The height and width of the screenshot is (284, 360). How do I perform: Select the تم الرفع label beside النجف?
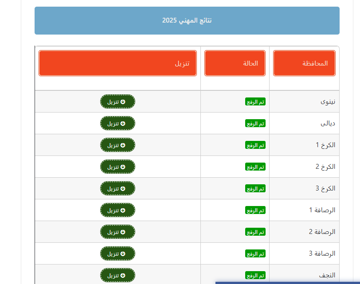point(256,275)
